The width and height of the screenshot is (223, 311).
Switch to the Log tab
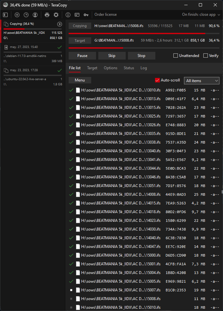pyautogui.click(x=143, y=68)
